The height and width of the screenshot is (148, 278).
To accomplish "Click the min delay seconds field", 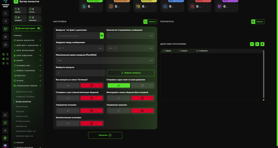I will coord(80,48).
